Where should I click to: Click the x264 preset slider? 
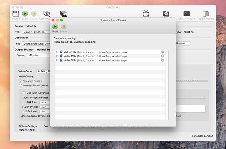190,97
